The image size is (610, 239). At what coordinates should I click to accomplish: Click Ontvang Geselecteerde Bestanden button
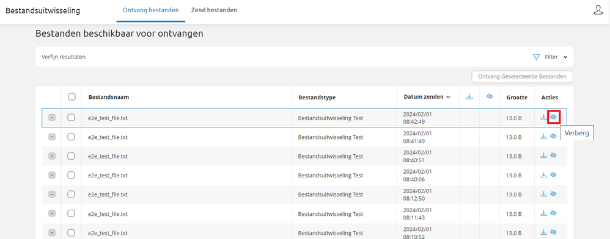pyautogui.click(x=522, y=77)
